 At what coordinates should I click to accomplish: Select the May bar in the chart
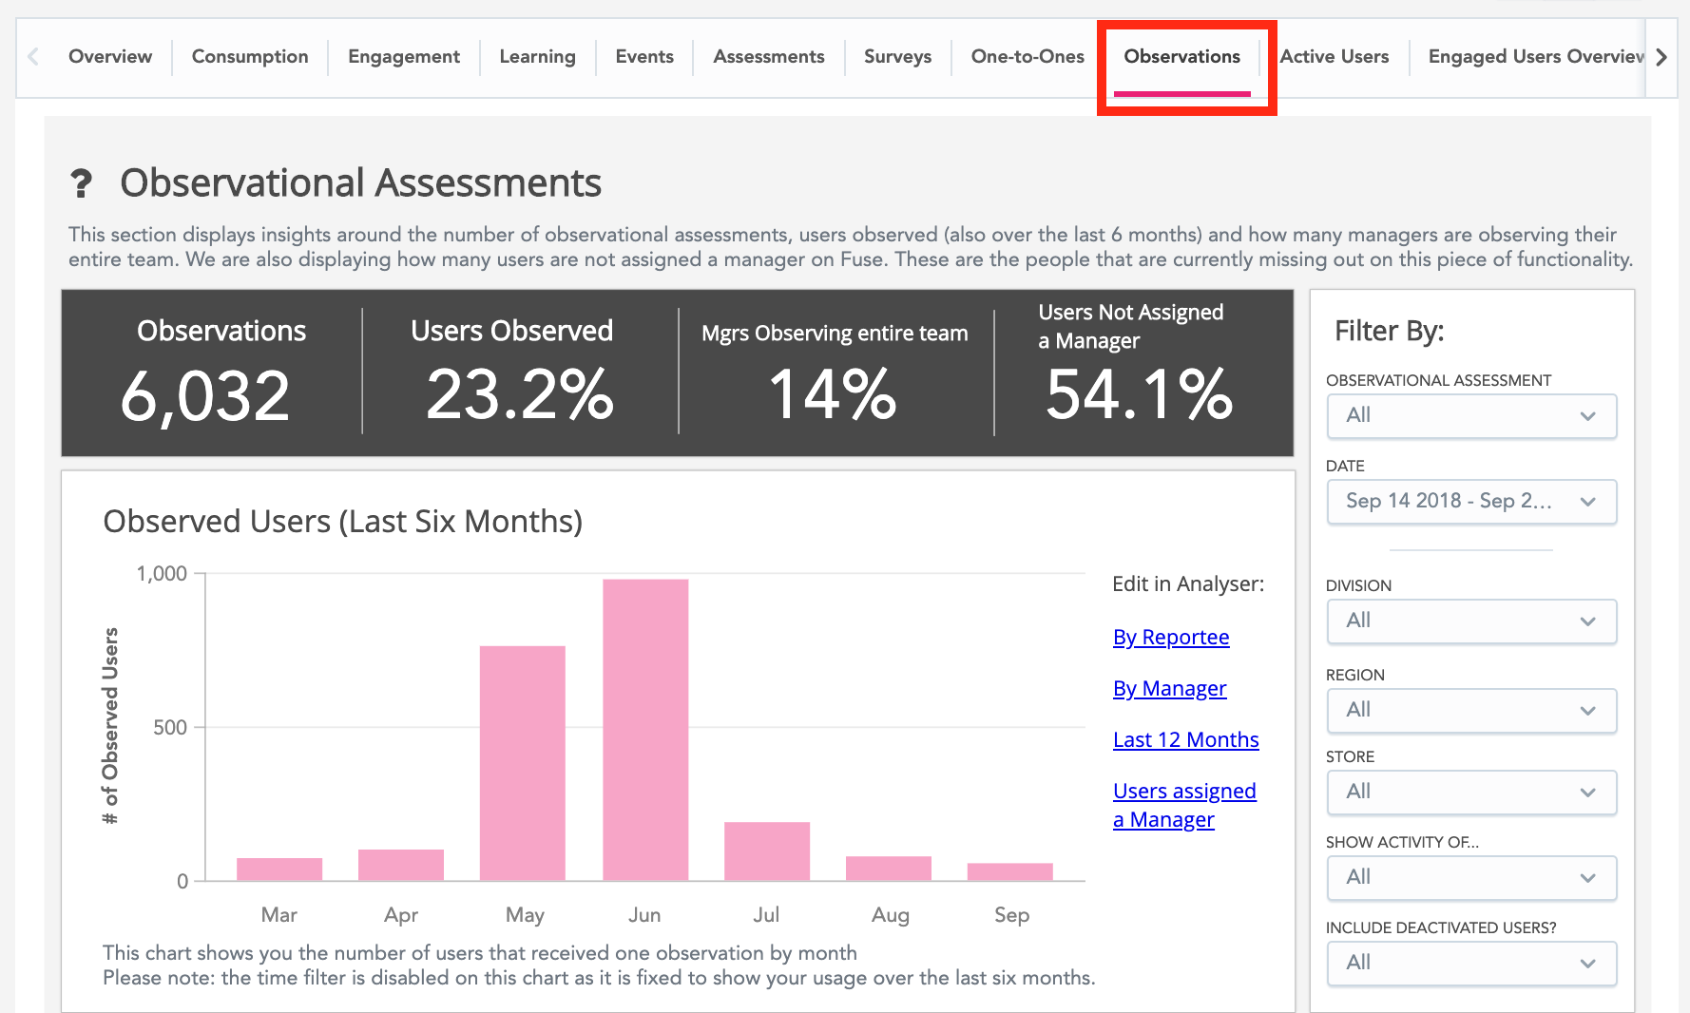tap(522, 763)
